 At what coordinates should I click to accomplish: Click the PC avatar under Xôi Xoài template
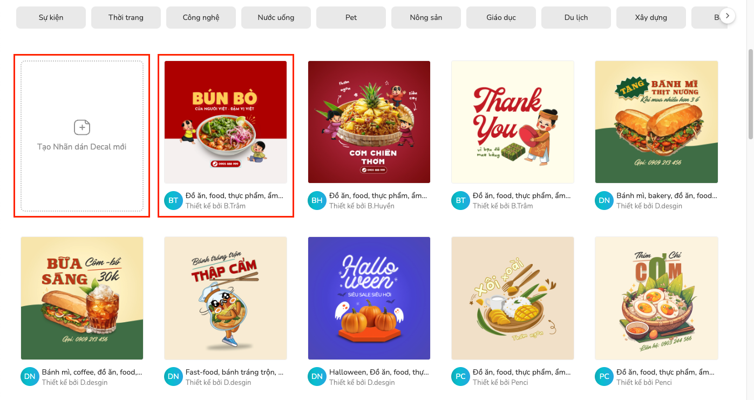[x=460, y=377]
